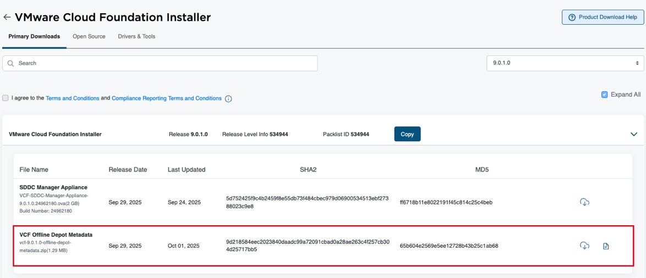Open the Terms and Conditions link
Viewport: 646px width, 278px height.
[73, 98]
